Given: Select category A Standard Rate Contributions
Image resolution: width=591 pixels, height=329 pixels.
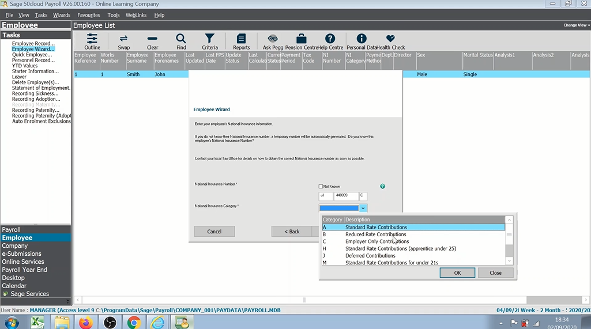Looking at the screenshot, I should click(x=413, y=227).
